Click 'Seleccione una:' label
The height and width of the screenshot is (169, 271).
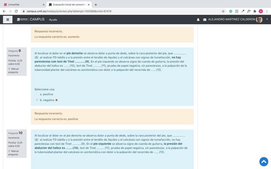(45, 89)
